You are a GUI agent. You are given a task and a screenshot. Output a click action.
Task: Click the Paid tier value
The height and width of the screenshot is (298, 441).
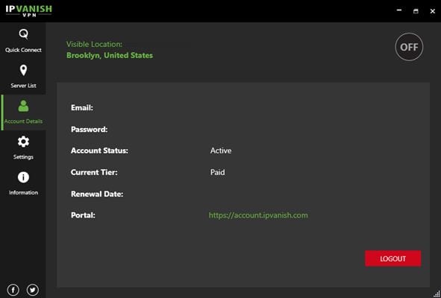pos(217,172)
